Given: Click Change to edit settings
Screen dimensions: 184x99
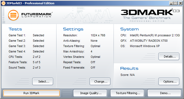Looking at the screenshot, I should [x=100, y=82].
